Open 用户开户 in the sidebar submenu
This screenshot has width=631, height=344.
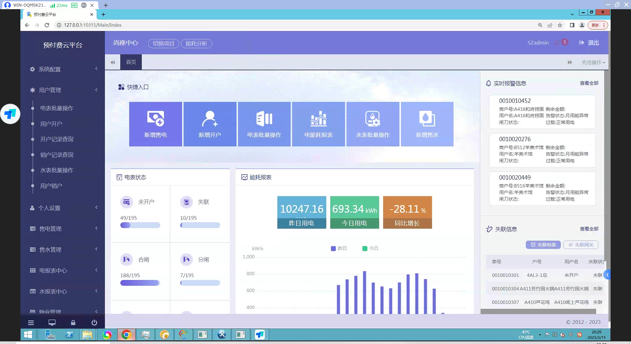(x=51, y=124)
